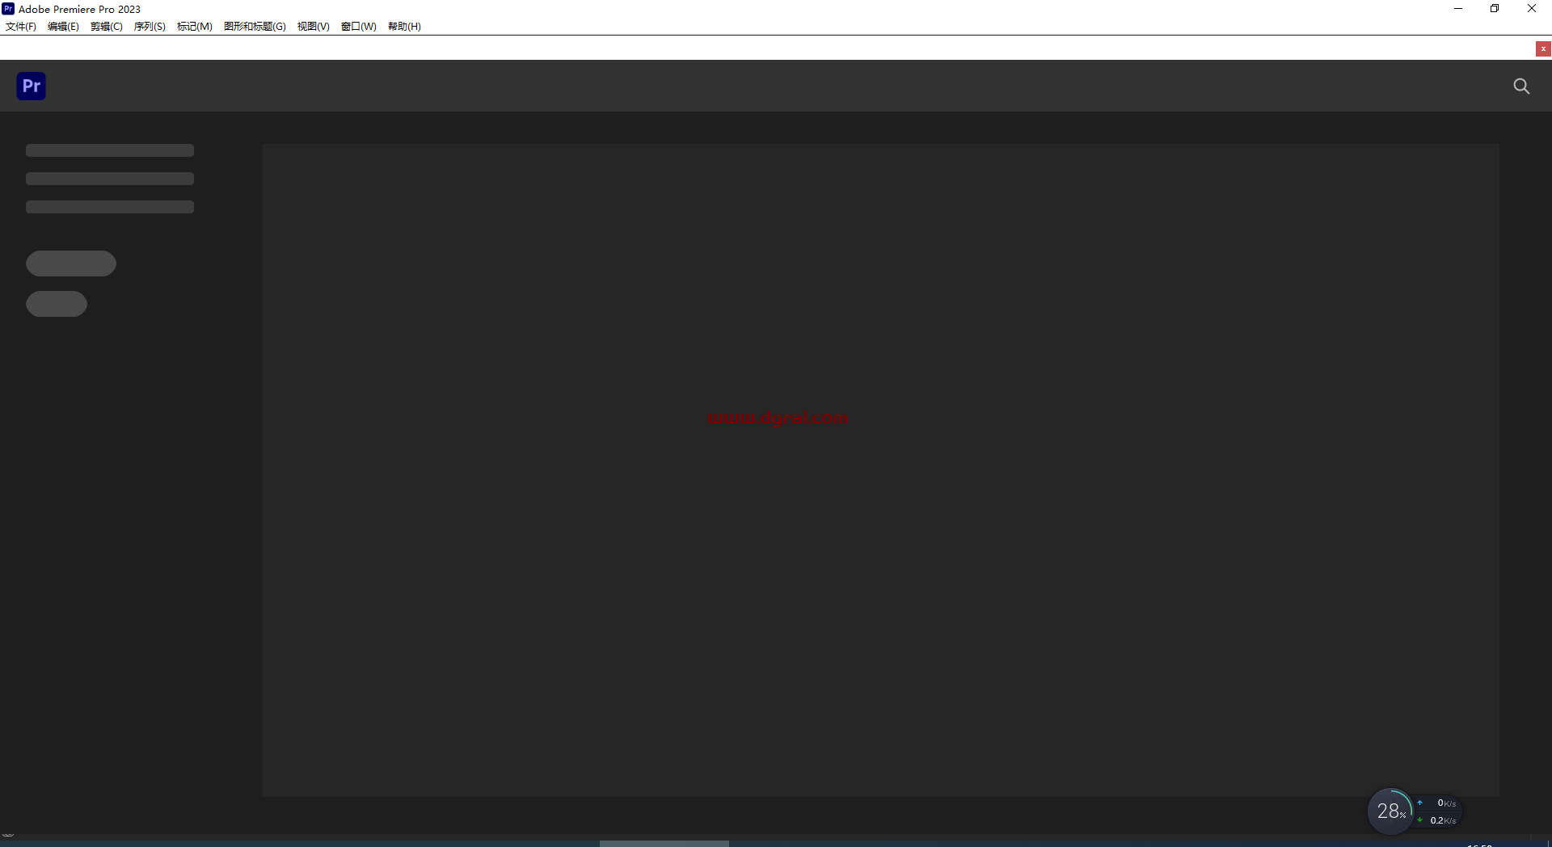Click the topmost loading placeholder bar in sidebar
Viewport: 1552px width, 847px height.
tap(109, 150)
